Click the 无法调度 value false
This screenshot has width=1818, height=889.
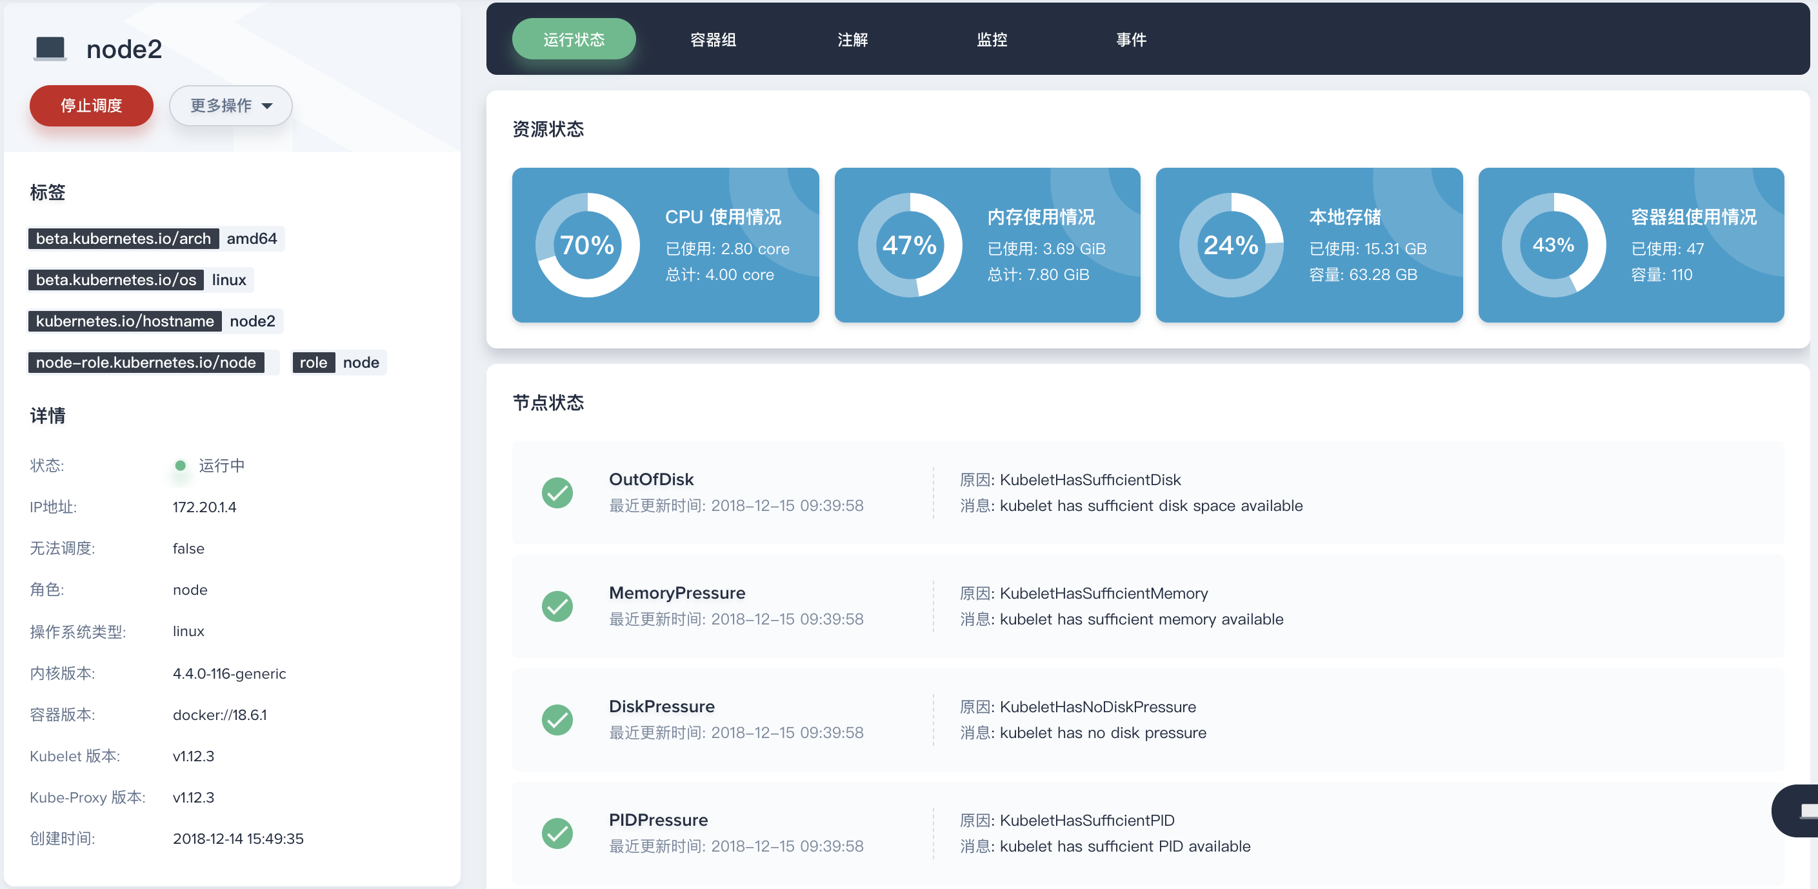(188, 549)
